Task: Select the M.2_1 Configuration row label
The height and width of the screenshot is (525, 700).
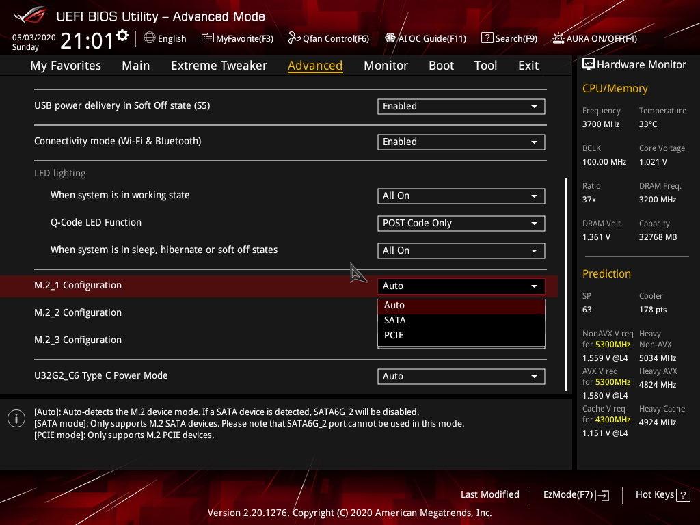Action: click(x=78, y=285)
